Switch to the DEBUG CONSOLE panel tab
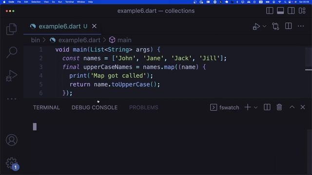312x175 pixels. pyautogui.click(x=95, y=107)
